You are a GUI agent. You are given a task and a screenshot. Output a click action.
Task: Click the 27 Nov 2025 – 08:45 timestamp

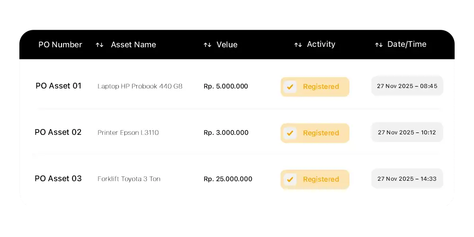(x=407, y=86)
